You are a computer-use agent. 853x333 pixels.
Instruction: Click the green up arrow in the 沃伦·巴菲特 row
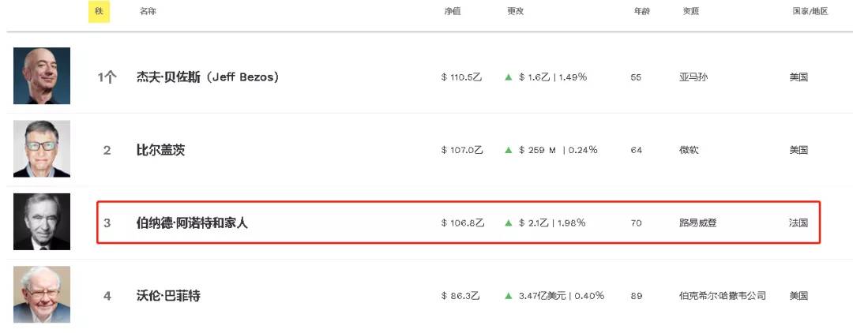[509, 296]
